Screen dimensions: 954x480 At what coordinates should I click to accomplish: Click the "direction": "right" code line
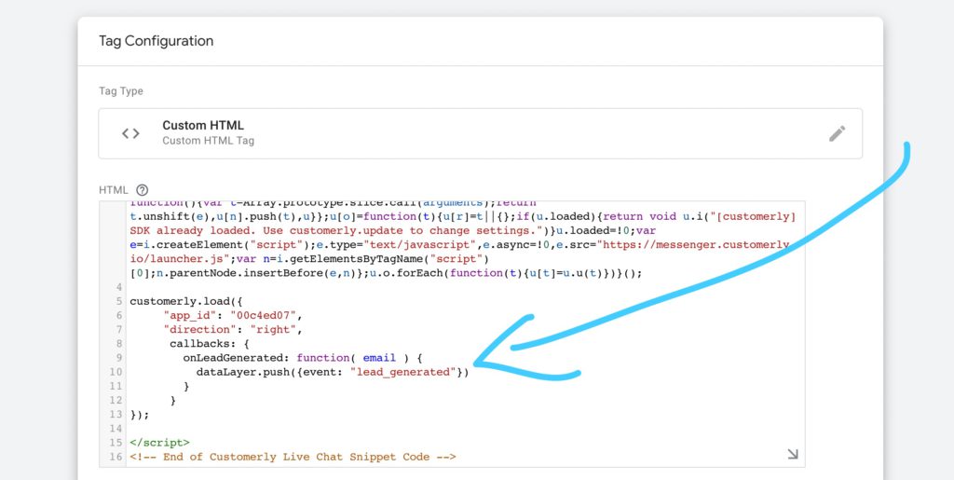tap(233, 330)
